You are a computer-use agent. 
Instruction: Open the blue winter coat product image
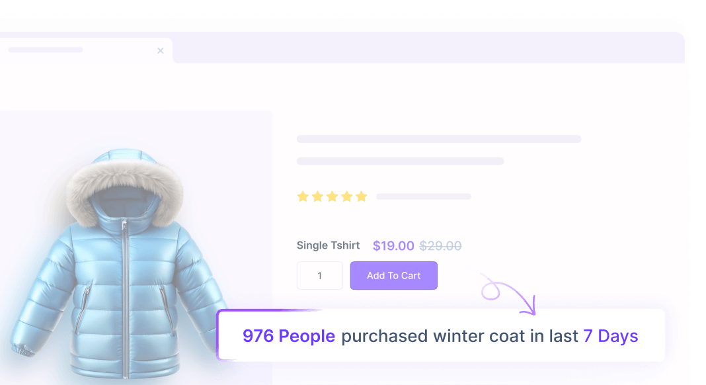tap(119, 264)
